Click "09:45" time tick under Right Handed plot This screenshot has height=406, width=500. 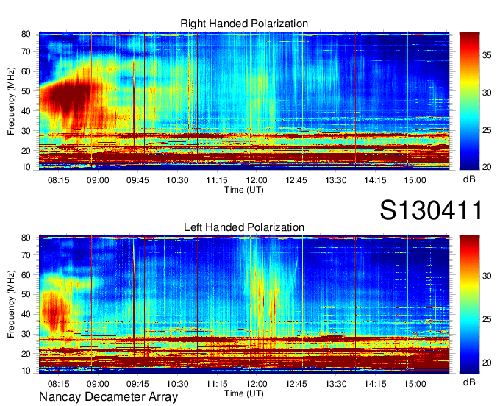(137, 180)
